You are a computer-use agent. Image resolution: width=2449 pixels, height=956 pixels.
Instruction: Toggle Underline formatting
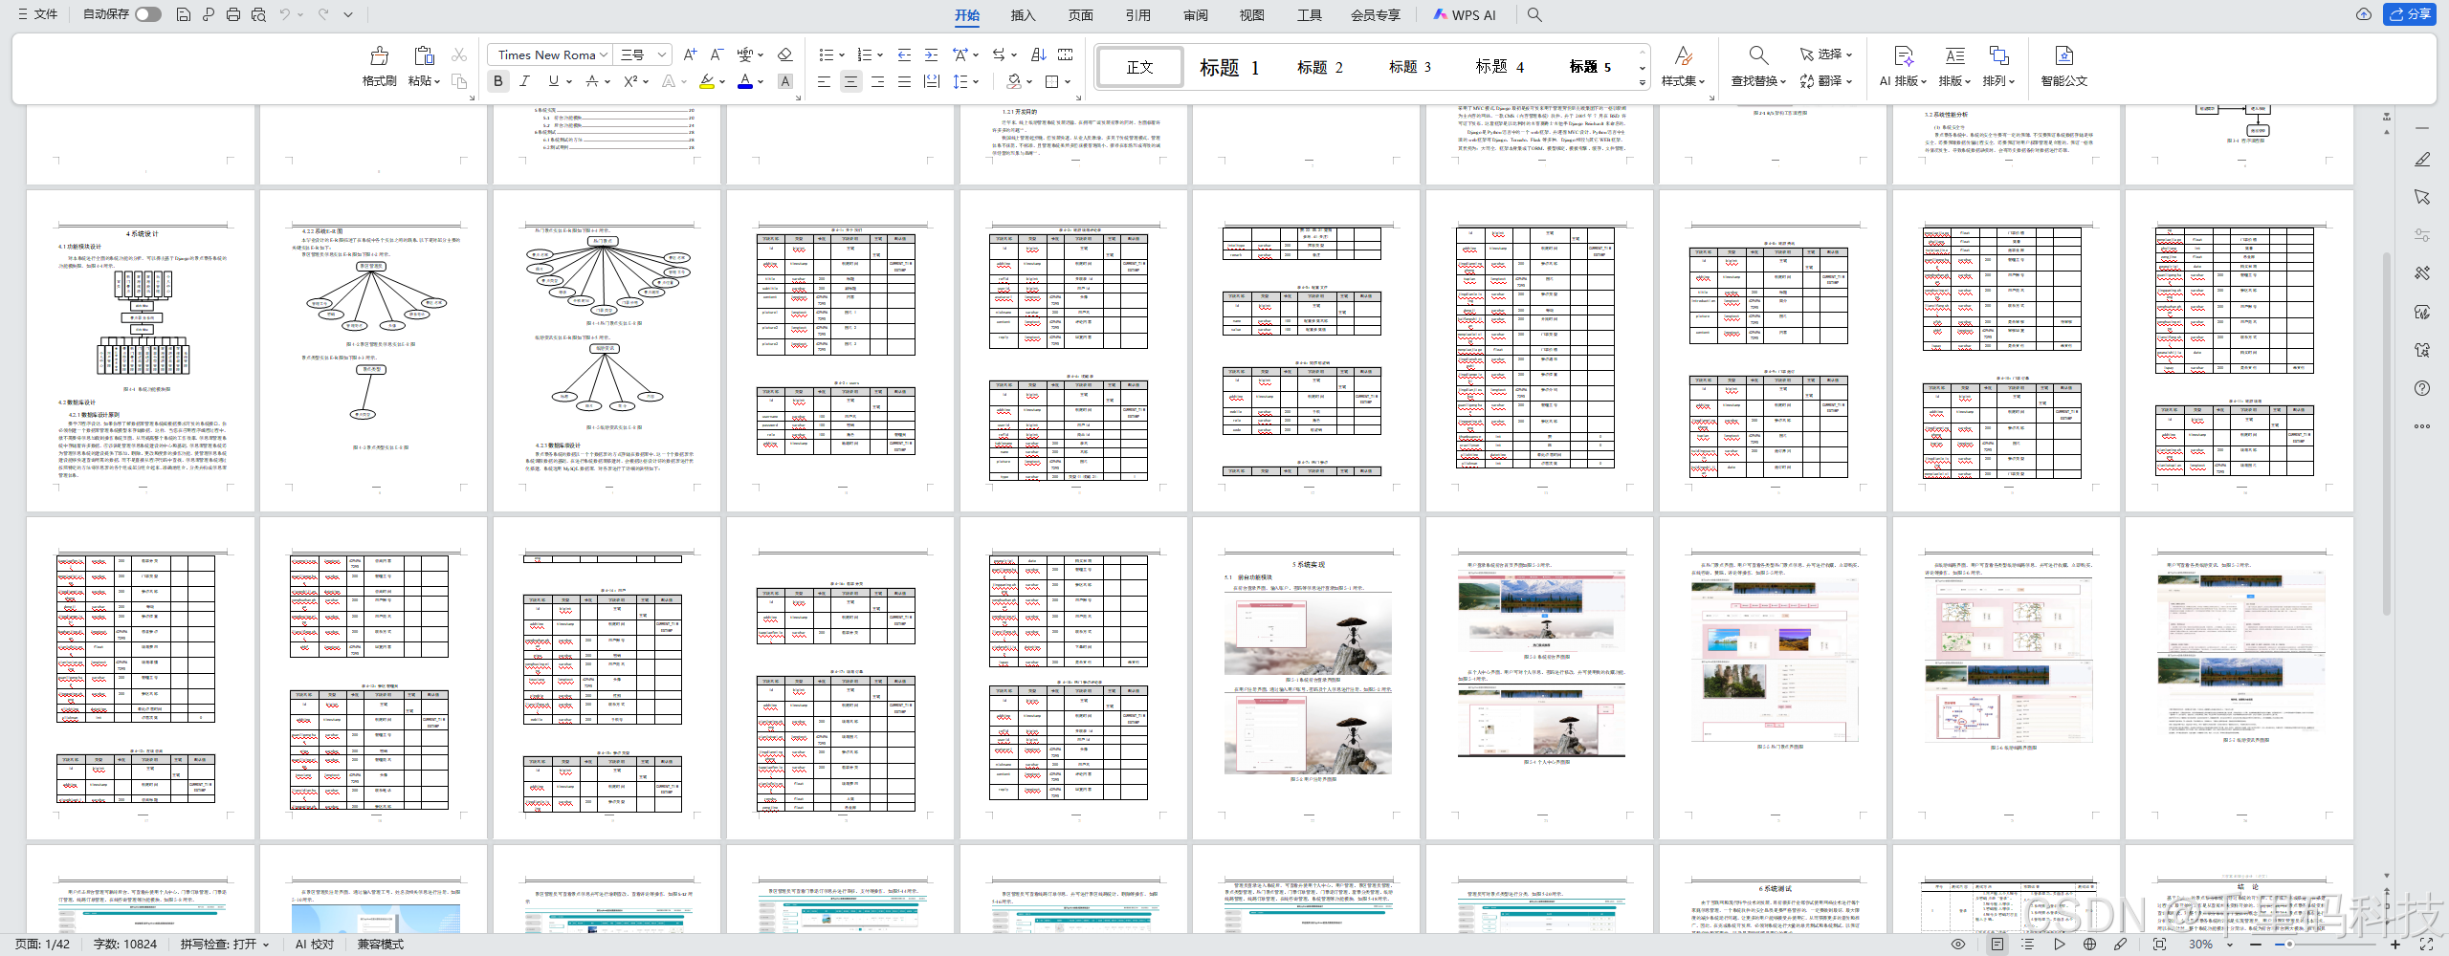coord(553,82)
